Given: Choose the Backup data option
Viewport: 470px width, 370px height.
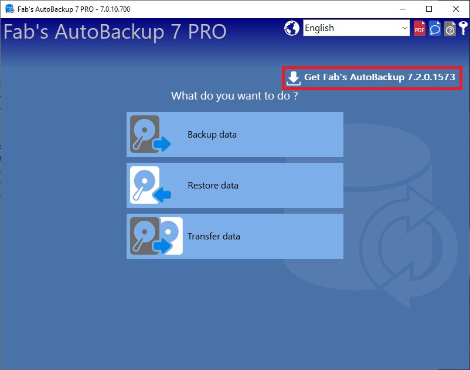Looking at the screenshot, I should pyautogui.click(x=234, y=135).
